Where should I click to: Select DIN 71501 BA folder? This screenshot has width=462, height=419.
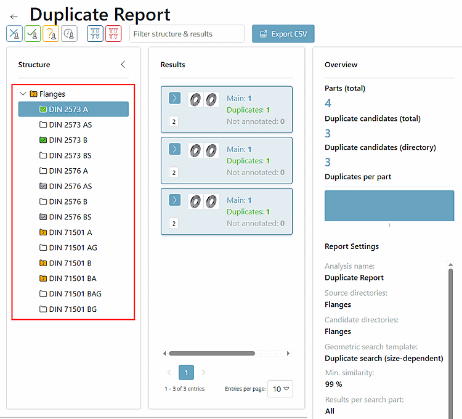tap(68, 278)
